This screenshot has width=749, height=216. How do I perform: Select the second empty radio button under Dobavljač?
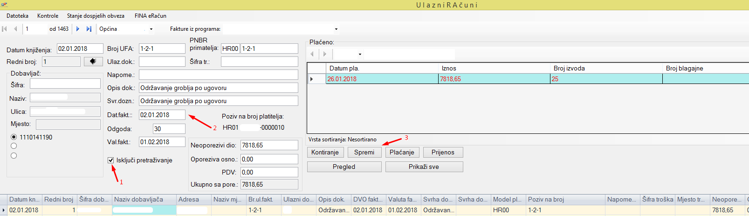click(x=14, y=156)
